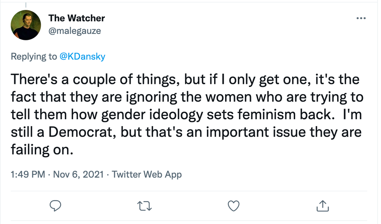Click the thread connector line above the avatar
The height and width of the screenshot is (224, 381).
point(26,5)
